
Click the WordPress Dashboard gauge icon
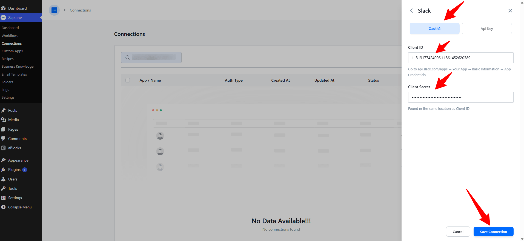[x=3, y=8]
